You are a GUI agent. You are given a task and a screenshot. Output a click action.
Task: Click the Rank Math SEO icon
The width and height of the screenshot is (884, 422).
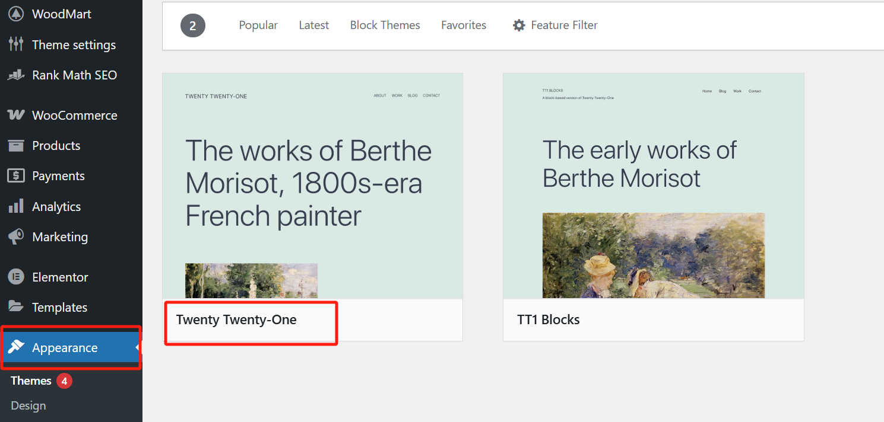point(16,75)
